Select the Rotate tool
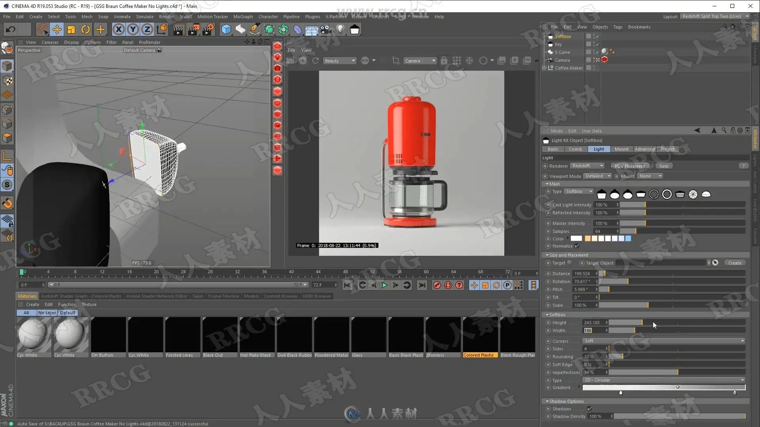 click(85, 29)
